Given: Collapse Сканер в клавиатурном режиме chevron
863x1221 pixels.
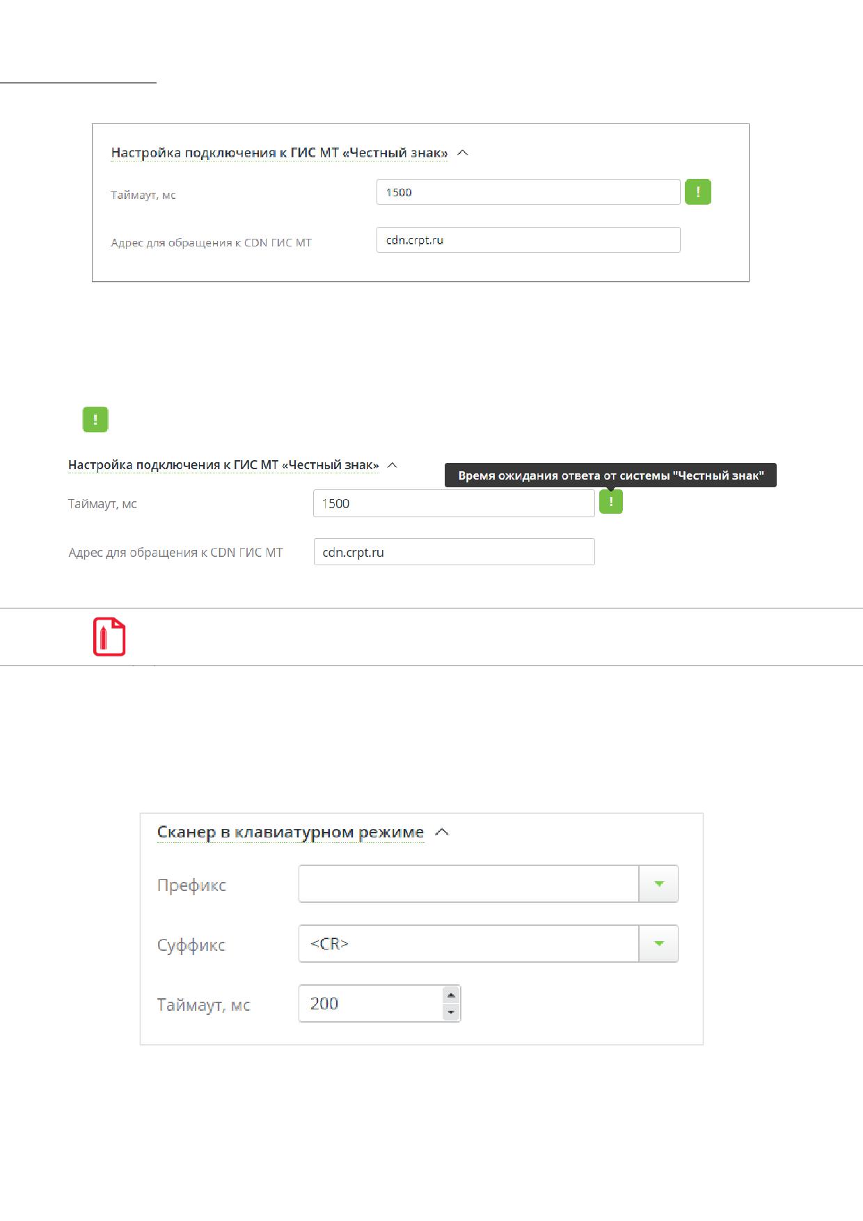Looking at the screenshot, I should [x=442, y=832].
